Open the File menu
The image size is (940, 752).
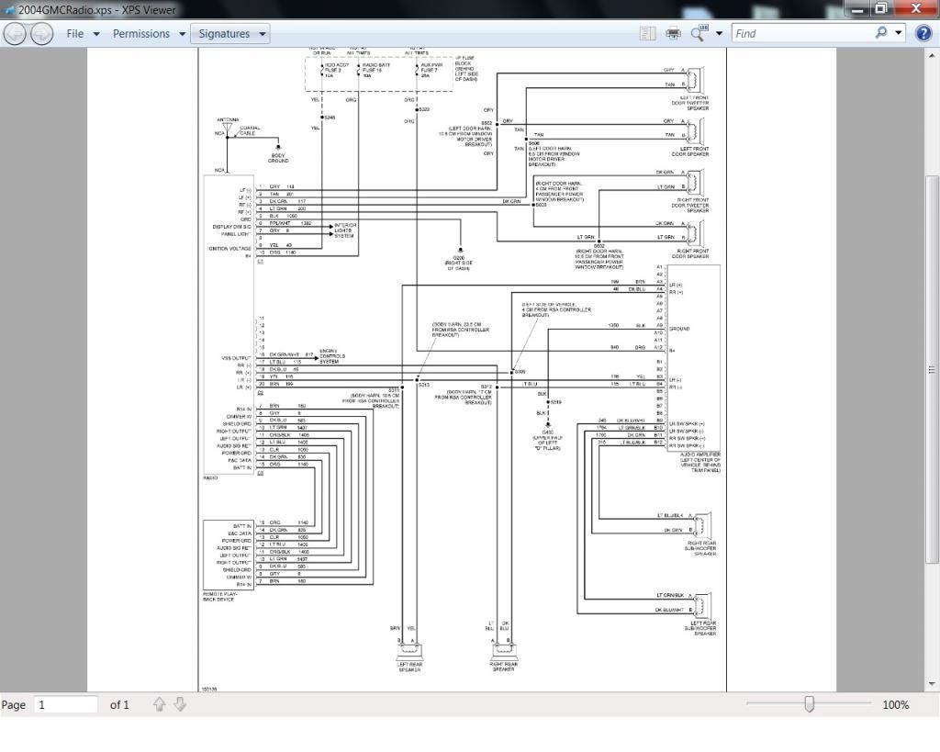tap(83, 34)
